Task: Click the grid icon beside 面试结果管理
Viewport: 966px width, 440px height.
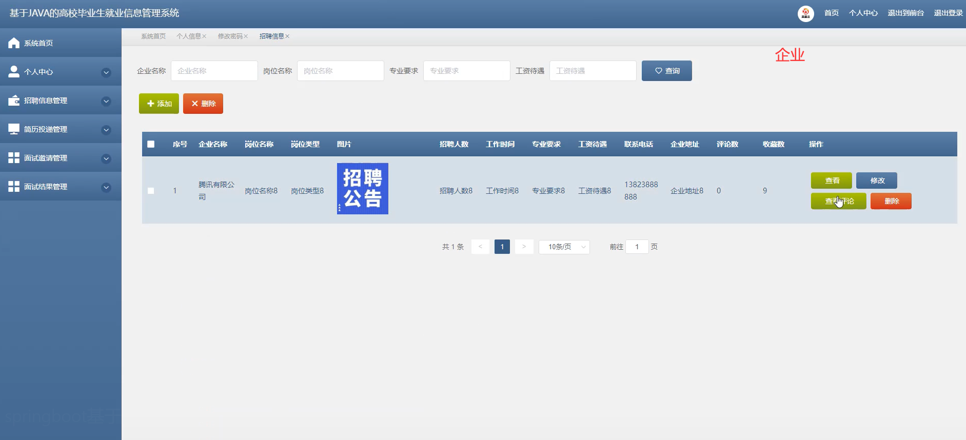Action: coord(14,187)
